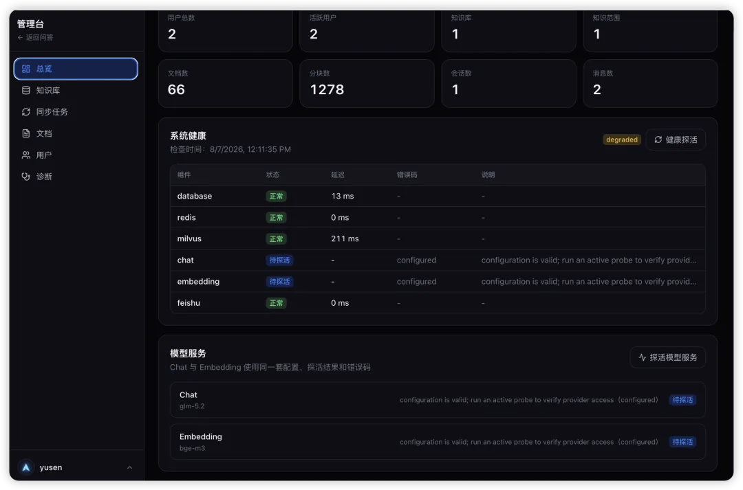Click 待探活 badge on Chat model card
743x490 pixels.
coord(682,400)
